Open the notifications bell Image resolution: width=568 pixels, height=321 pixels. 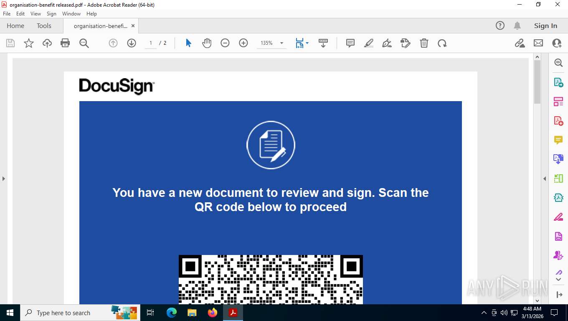tap(517, 25)
